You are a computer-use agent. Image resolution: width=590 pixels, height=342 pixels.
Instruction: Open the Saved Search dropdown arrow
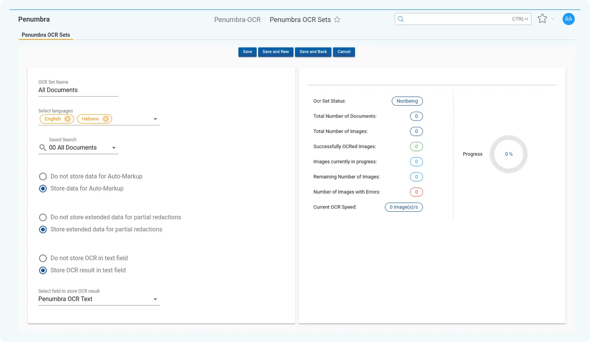tap(114, 148)
